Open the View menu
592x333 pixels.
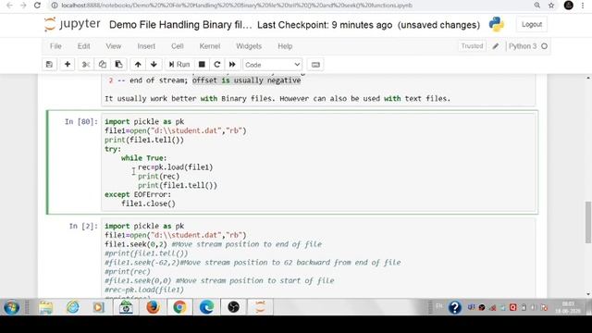point(114,46)
